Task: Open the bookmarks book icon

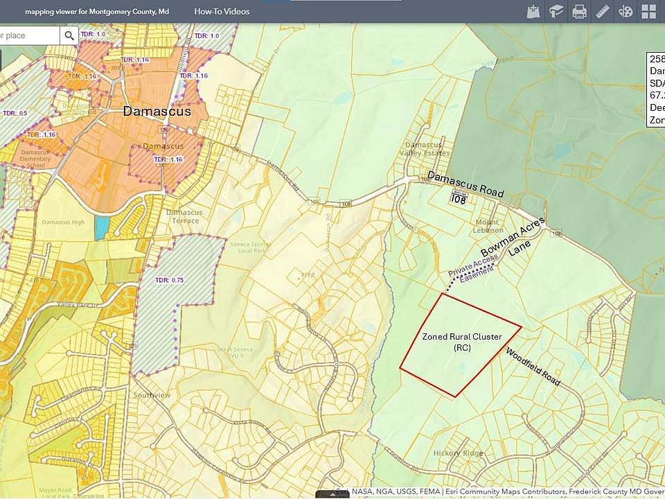Action: pyautogui.click(x=556, y=12)
